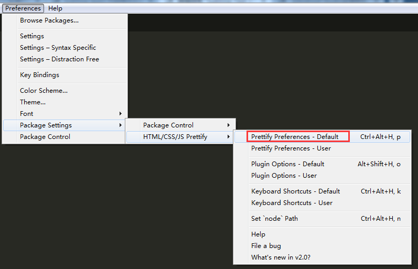The width and height of the screenshot is (418, 269).
Task: Expand Package Settings submenu
Action: [65, 125]
